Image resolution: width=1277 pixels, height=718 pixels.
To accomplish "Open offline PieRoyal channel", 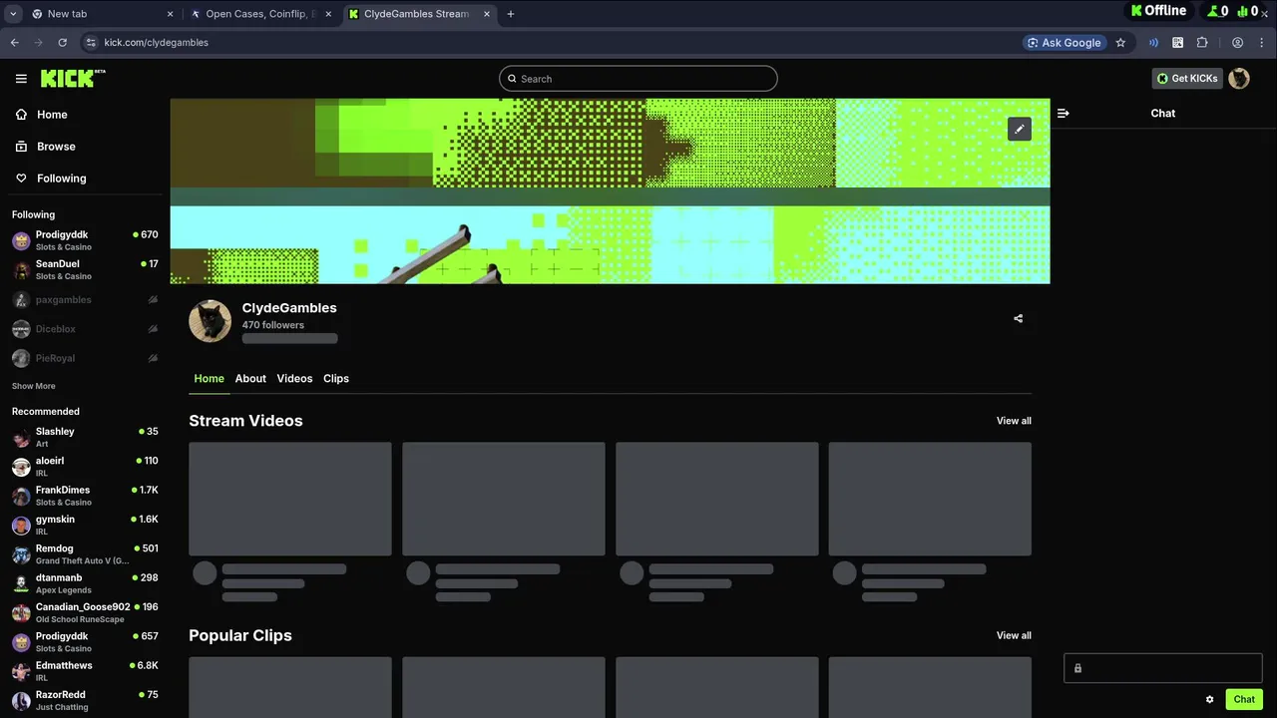I will point(85,358).
